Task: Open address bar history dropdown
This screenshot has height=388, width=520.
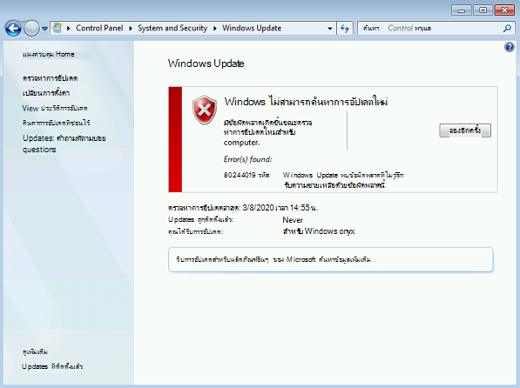Action: click(x=330, y=29)
